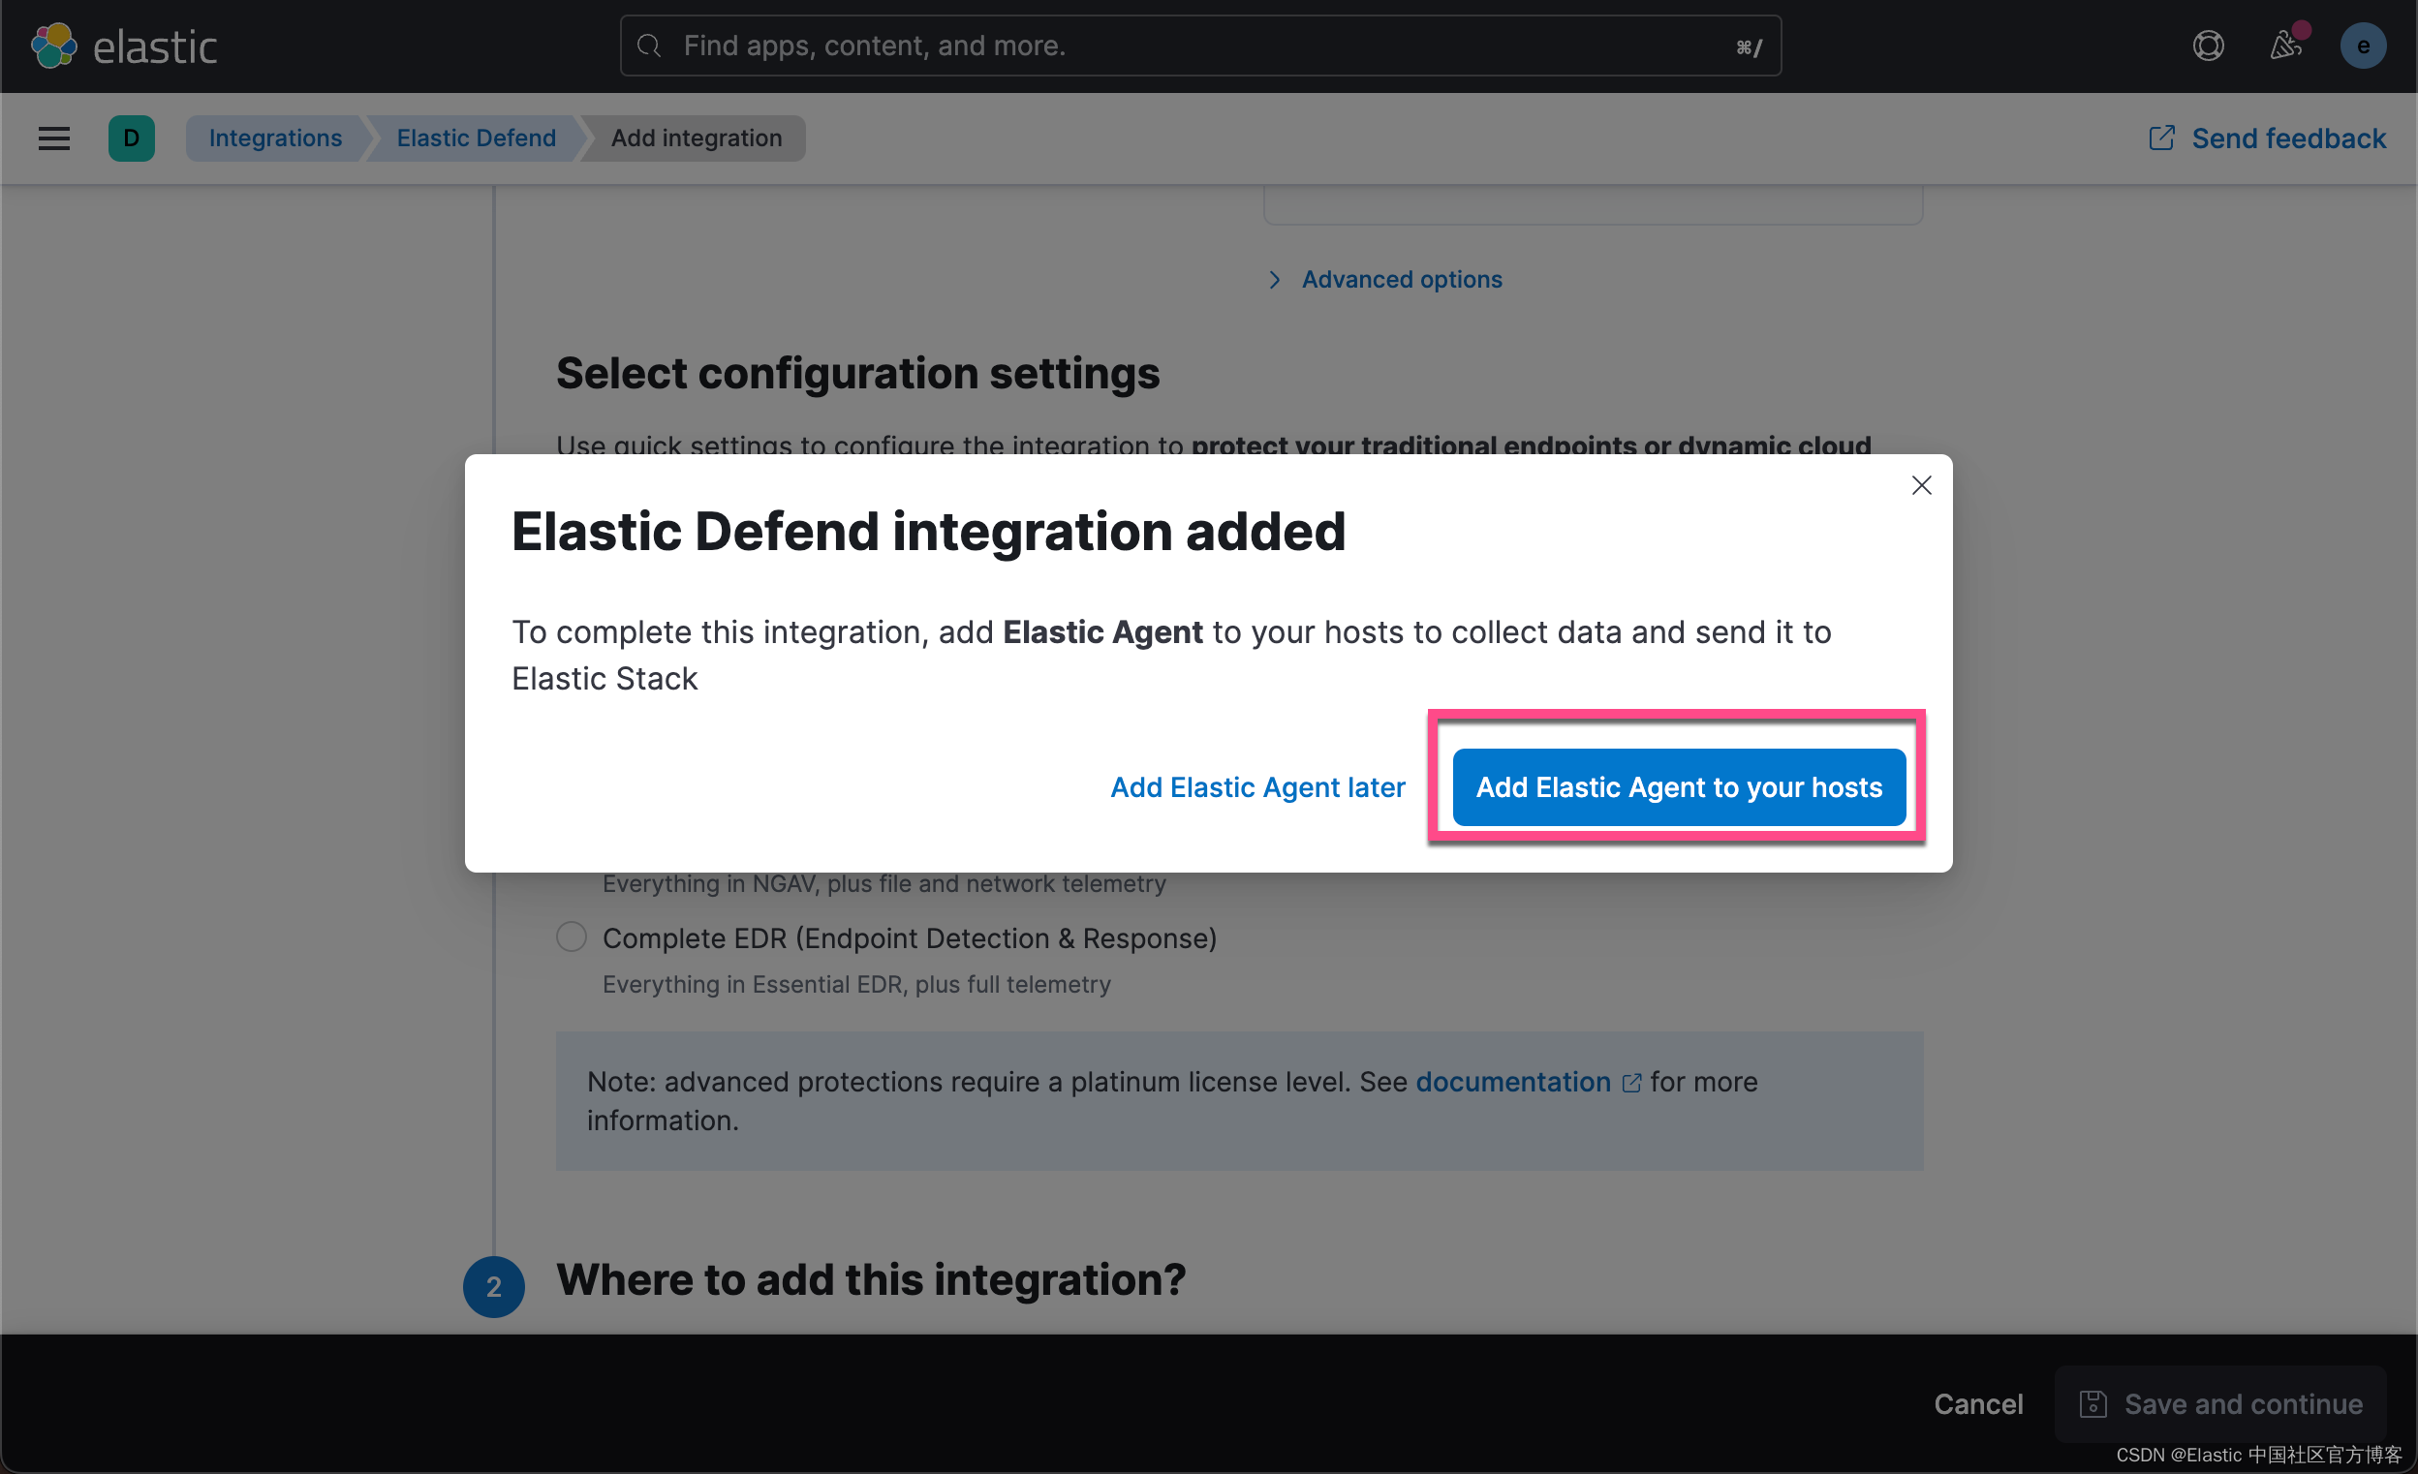
Task: Open the newsfeed celebration icon
Action: coord(2285,46)
